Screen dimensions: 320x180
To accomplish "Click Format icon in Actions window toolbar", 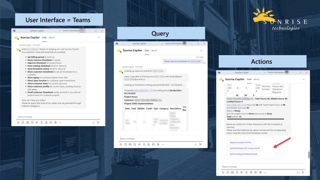I will point(223,172).
